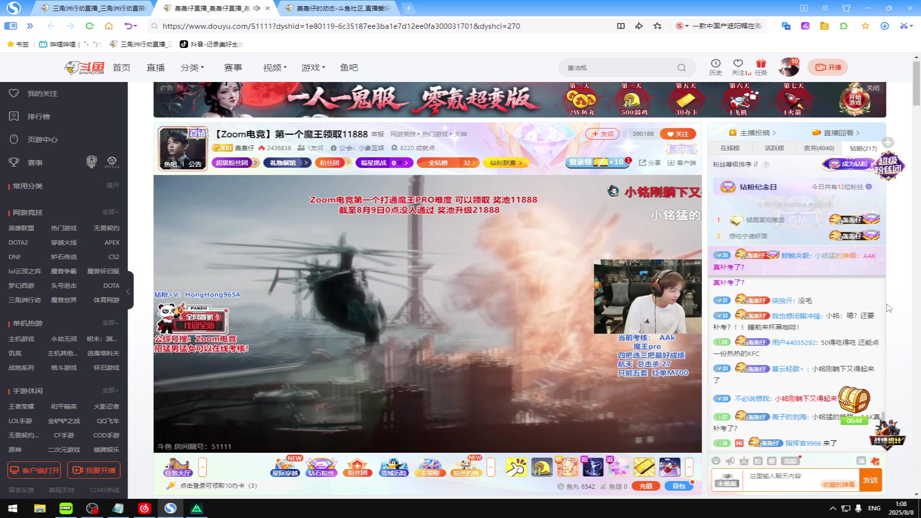Open File Explorer from taskbar
This screenshot has width=921, height=518.
(40, 508)
